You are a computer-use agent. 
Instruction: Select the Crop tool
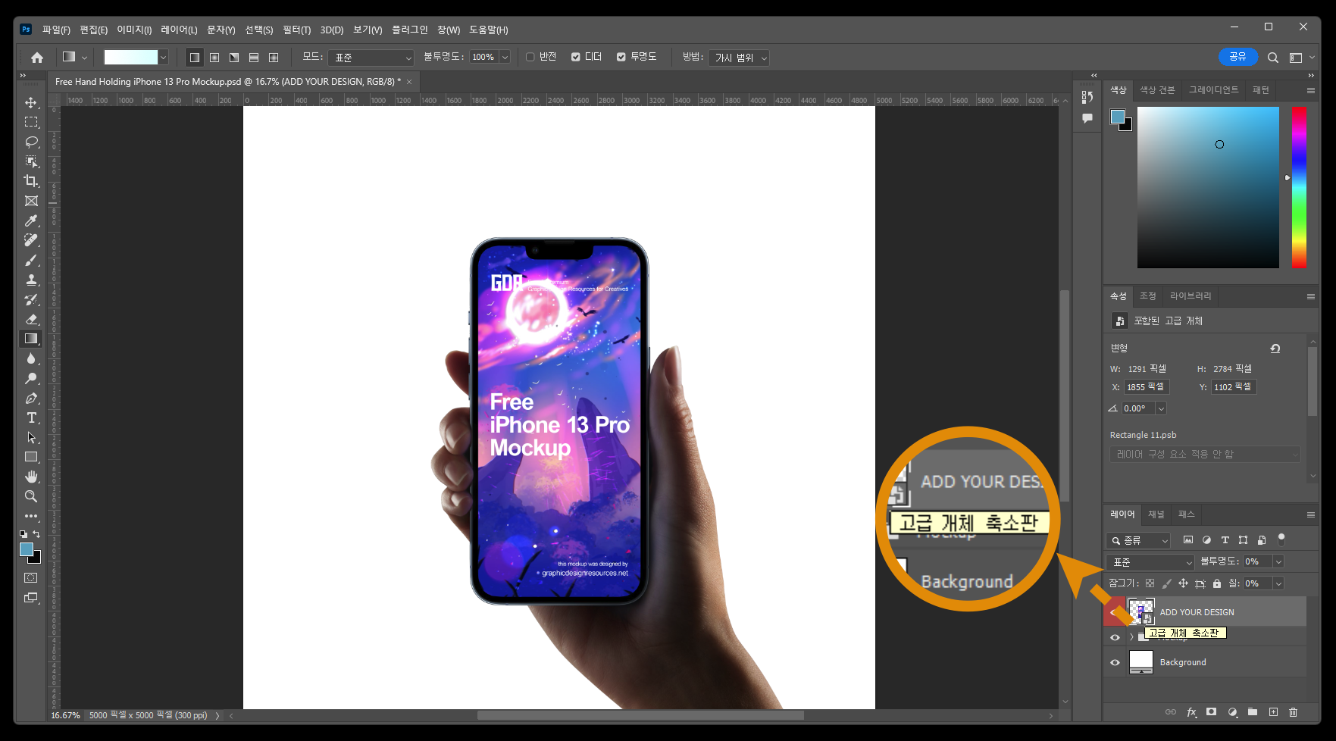click(x=31, y=181)
